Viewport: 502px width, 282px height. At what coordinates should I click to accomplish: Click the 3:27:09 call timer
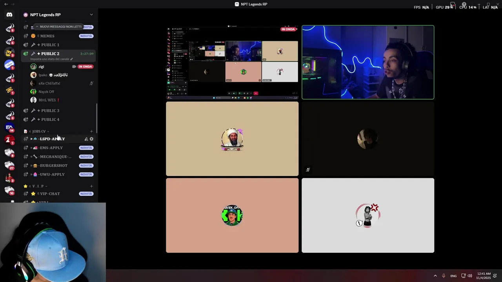[87, 54]
